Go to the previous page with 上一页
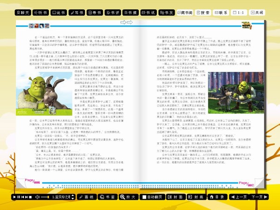280x210 pixels. coord(239,197)
